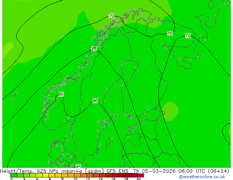
Task: Click the '85' contour label near Denmark
Action: (x=78, y=166)
